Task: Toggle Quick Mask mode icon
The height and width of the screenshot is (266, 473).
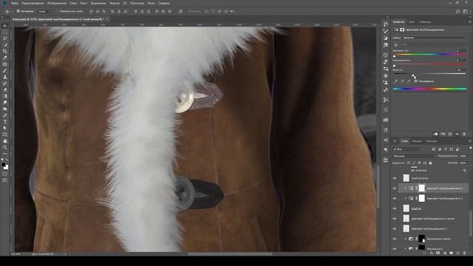Action: (5, 174)
